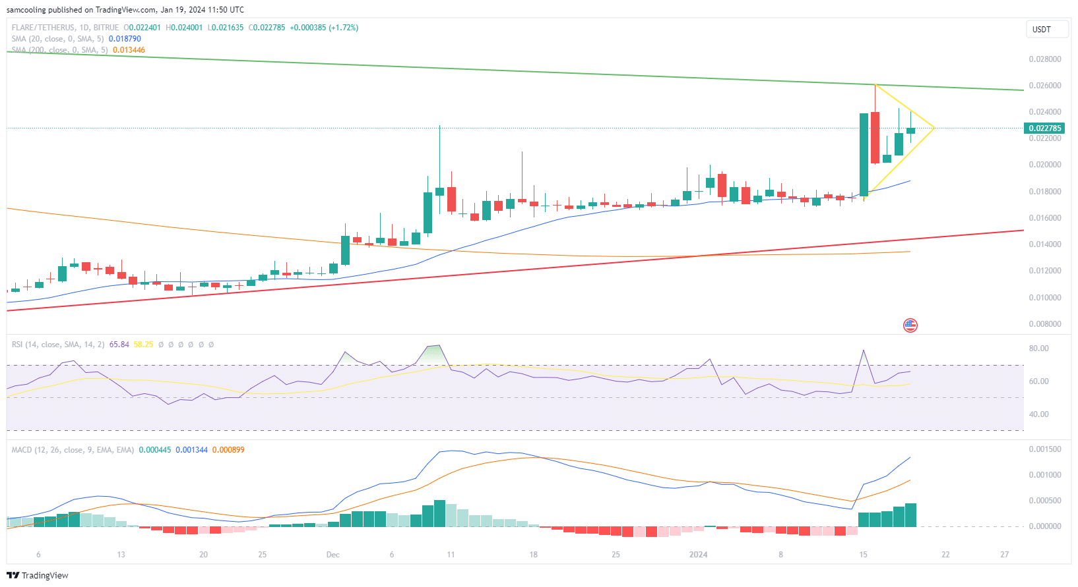
Task: Click the SMA 200 value 0.013446
Action: pos(129,50)
